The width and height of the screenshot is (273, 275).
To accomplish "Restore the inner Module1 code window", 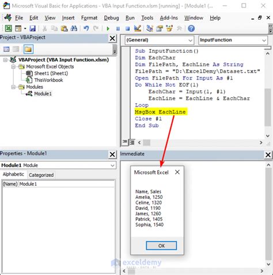I will pyautogui.click(x=260, y=18).
